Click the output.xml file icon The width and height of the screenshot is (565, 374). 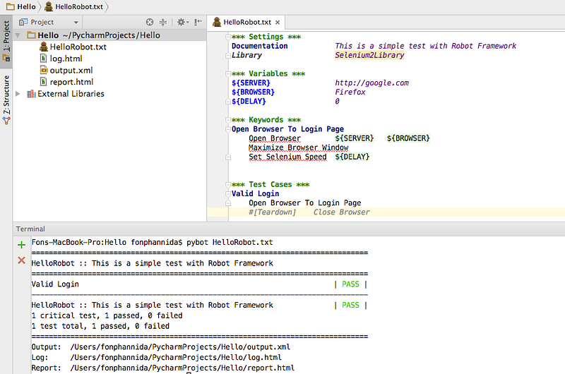[44, 70]
